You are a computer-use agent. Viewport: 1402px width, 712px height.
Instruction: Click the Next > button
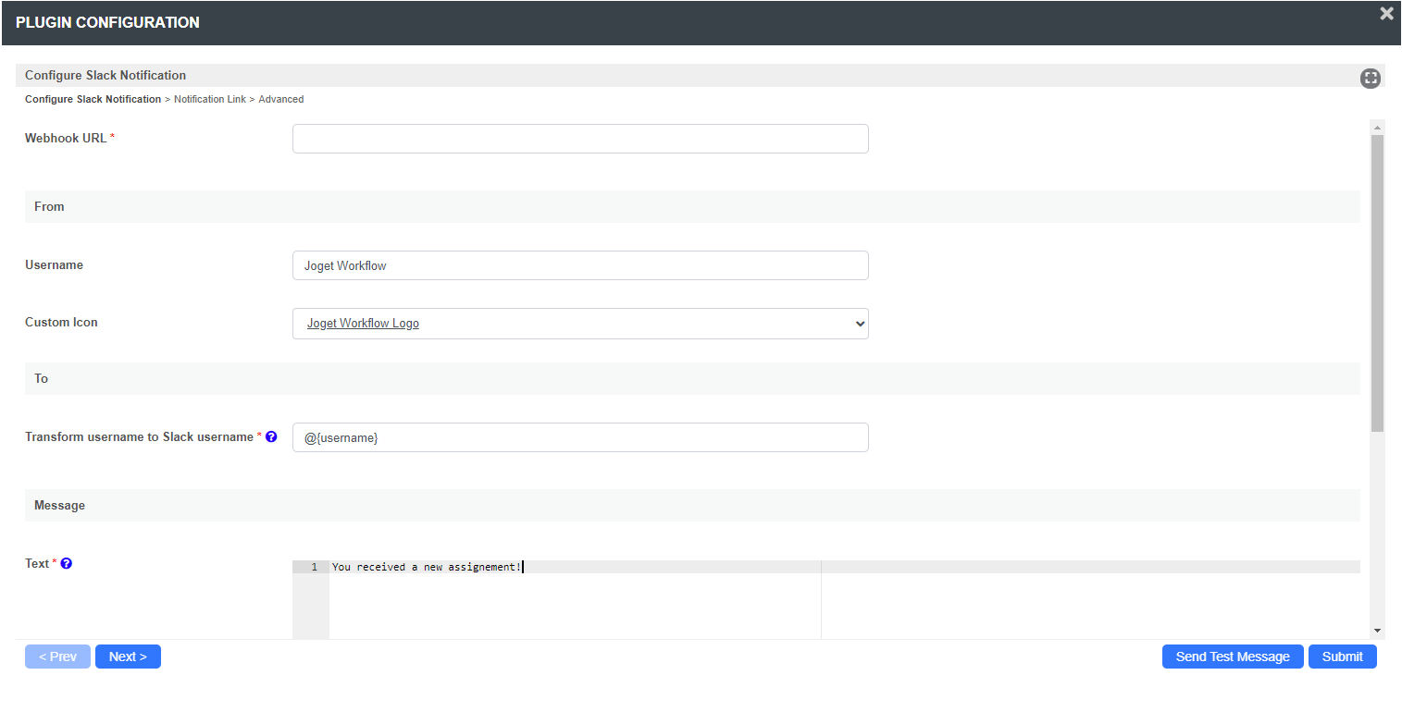pyautogui.click(x=128, y=657)
